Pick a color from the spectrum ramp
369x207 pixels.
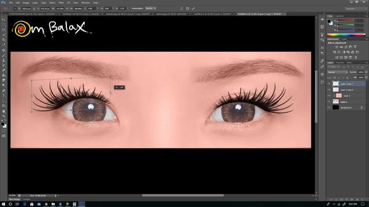coord(346,34)
